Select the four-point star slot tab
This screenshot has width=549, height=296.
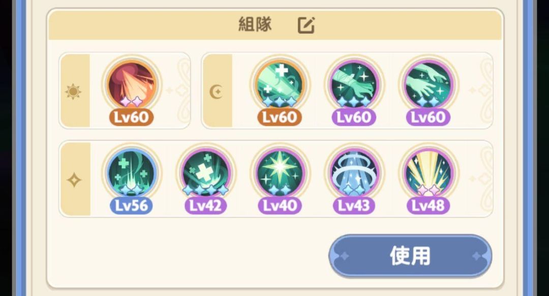(x=75, y=179)
